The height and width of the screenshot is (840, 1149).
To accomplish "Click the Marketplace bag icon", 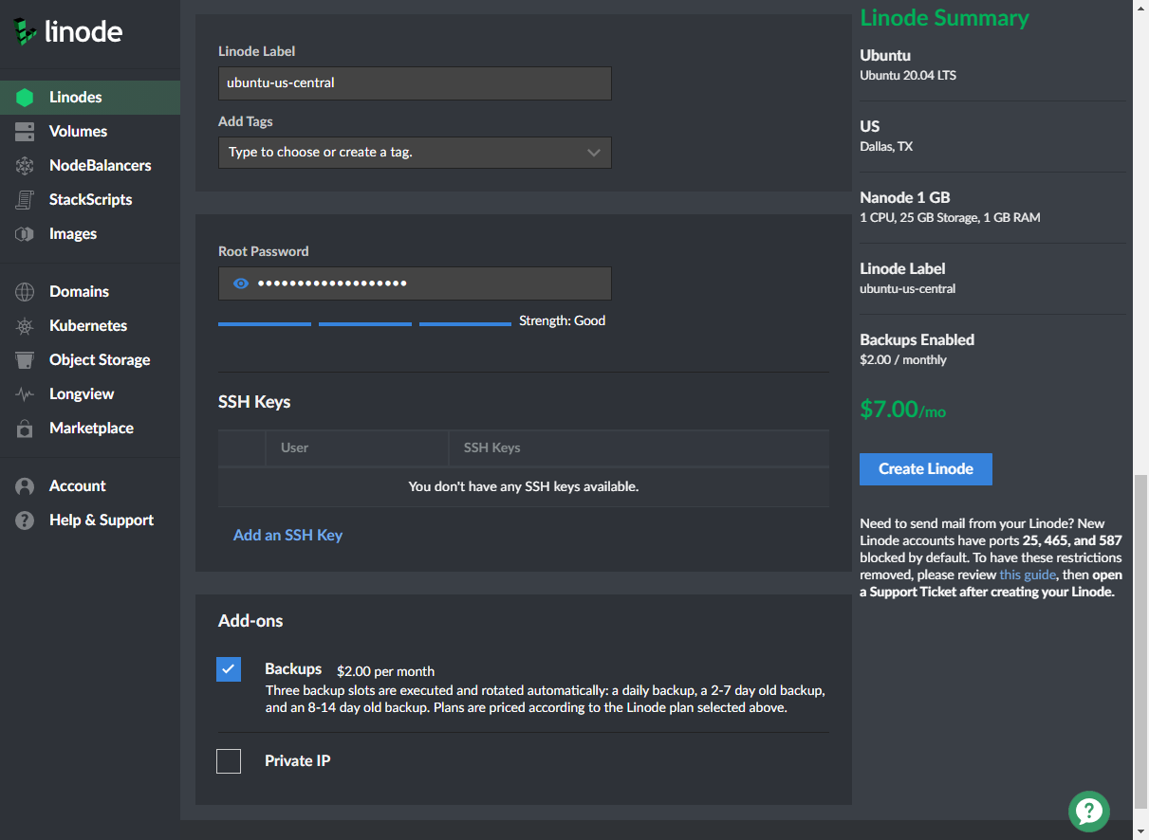I will (x=25, y=429).
